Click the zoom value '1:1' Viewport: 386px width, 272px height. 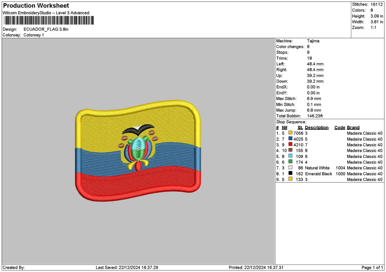coord(373,28)
